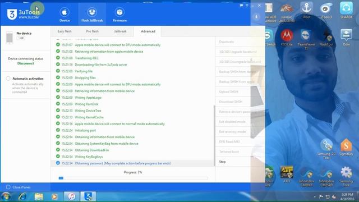Select the 'Writing KernelCache' log entry

pyautogui.click(x=89, y=117)
